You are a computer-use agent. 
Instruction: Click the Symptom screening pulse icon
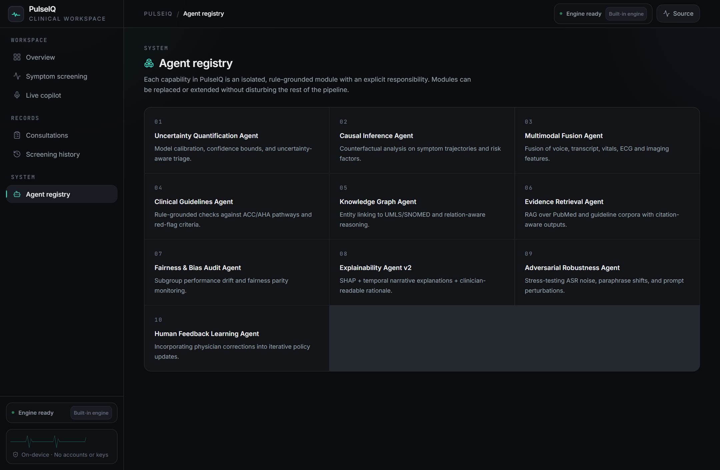[17, 76]
